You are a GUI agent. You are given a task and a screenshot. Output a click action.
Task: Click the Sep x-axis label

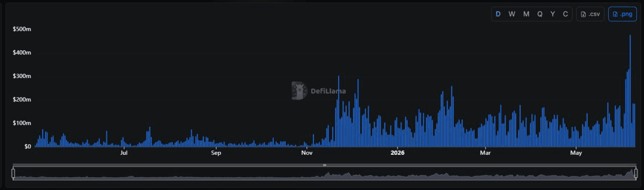click(x=216, y=153)
